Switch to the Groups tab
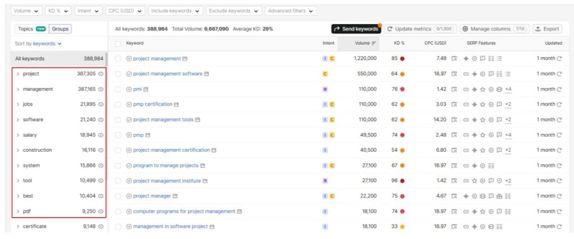The height and width of the screenshot is (239, 574). pos(60,29)
